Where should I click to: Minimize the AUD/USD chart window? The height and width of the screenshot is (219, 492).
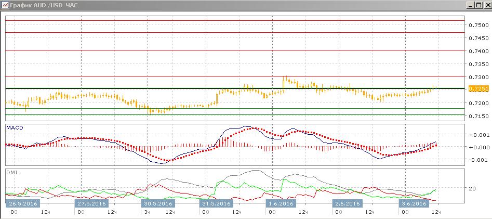[470, 5]
